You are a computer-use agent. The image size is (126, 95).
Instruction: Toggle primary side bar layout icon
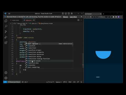click(x=63, y=13)
